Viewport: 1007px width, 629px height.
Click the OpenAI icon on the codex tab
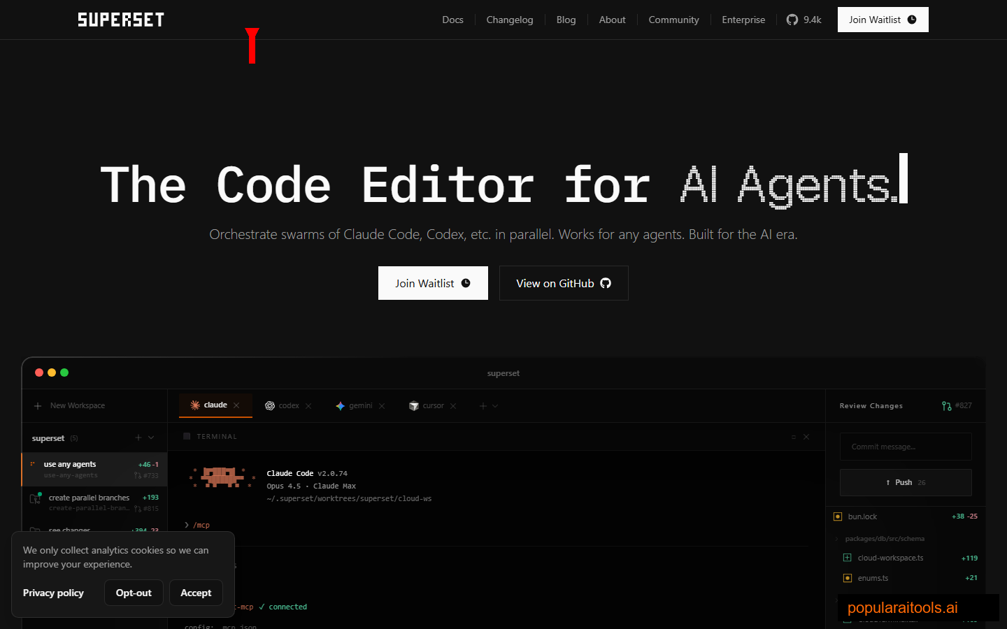(269, 405)
